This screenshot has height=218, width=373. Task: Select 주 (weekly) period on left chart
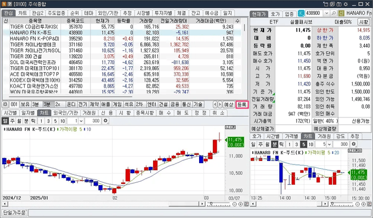point(12,121)
